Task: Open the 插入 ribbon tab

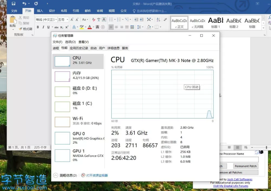Action: [x=40, y=11]
